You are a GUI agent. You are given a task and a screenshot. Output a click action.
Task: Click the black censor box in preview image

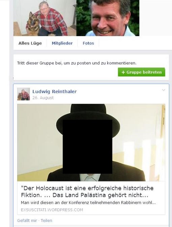tap(87, 147)
